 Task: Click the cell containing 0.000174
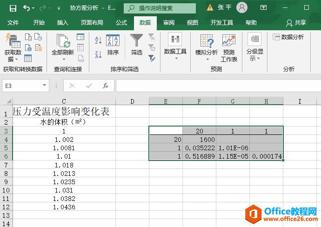267,156
